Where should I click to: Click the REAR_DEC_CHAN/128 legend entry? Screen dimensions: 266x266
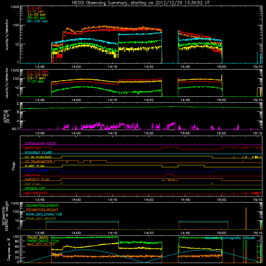coord(44,214)
